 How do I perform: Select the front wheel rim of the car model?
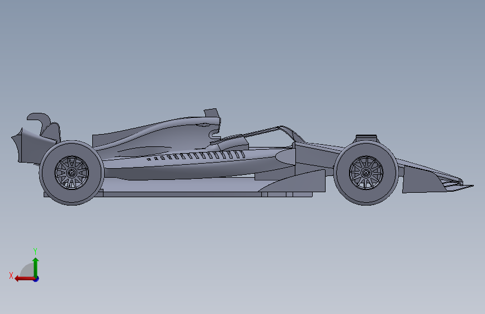(366, 173)
